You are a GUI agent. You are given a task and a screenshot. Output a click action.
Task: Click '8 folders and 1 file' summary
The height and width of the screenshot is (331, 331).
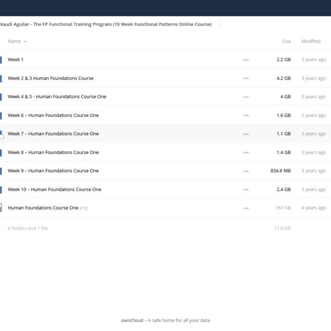[28, 228]
